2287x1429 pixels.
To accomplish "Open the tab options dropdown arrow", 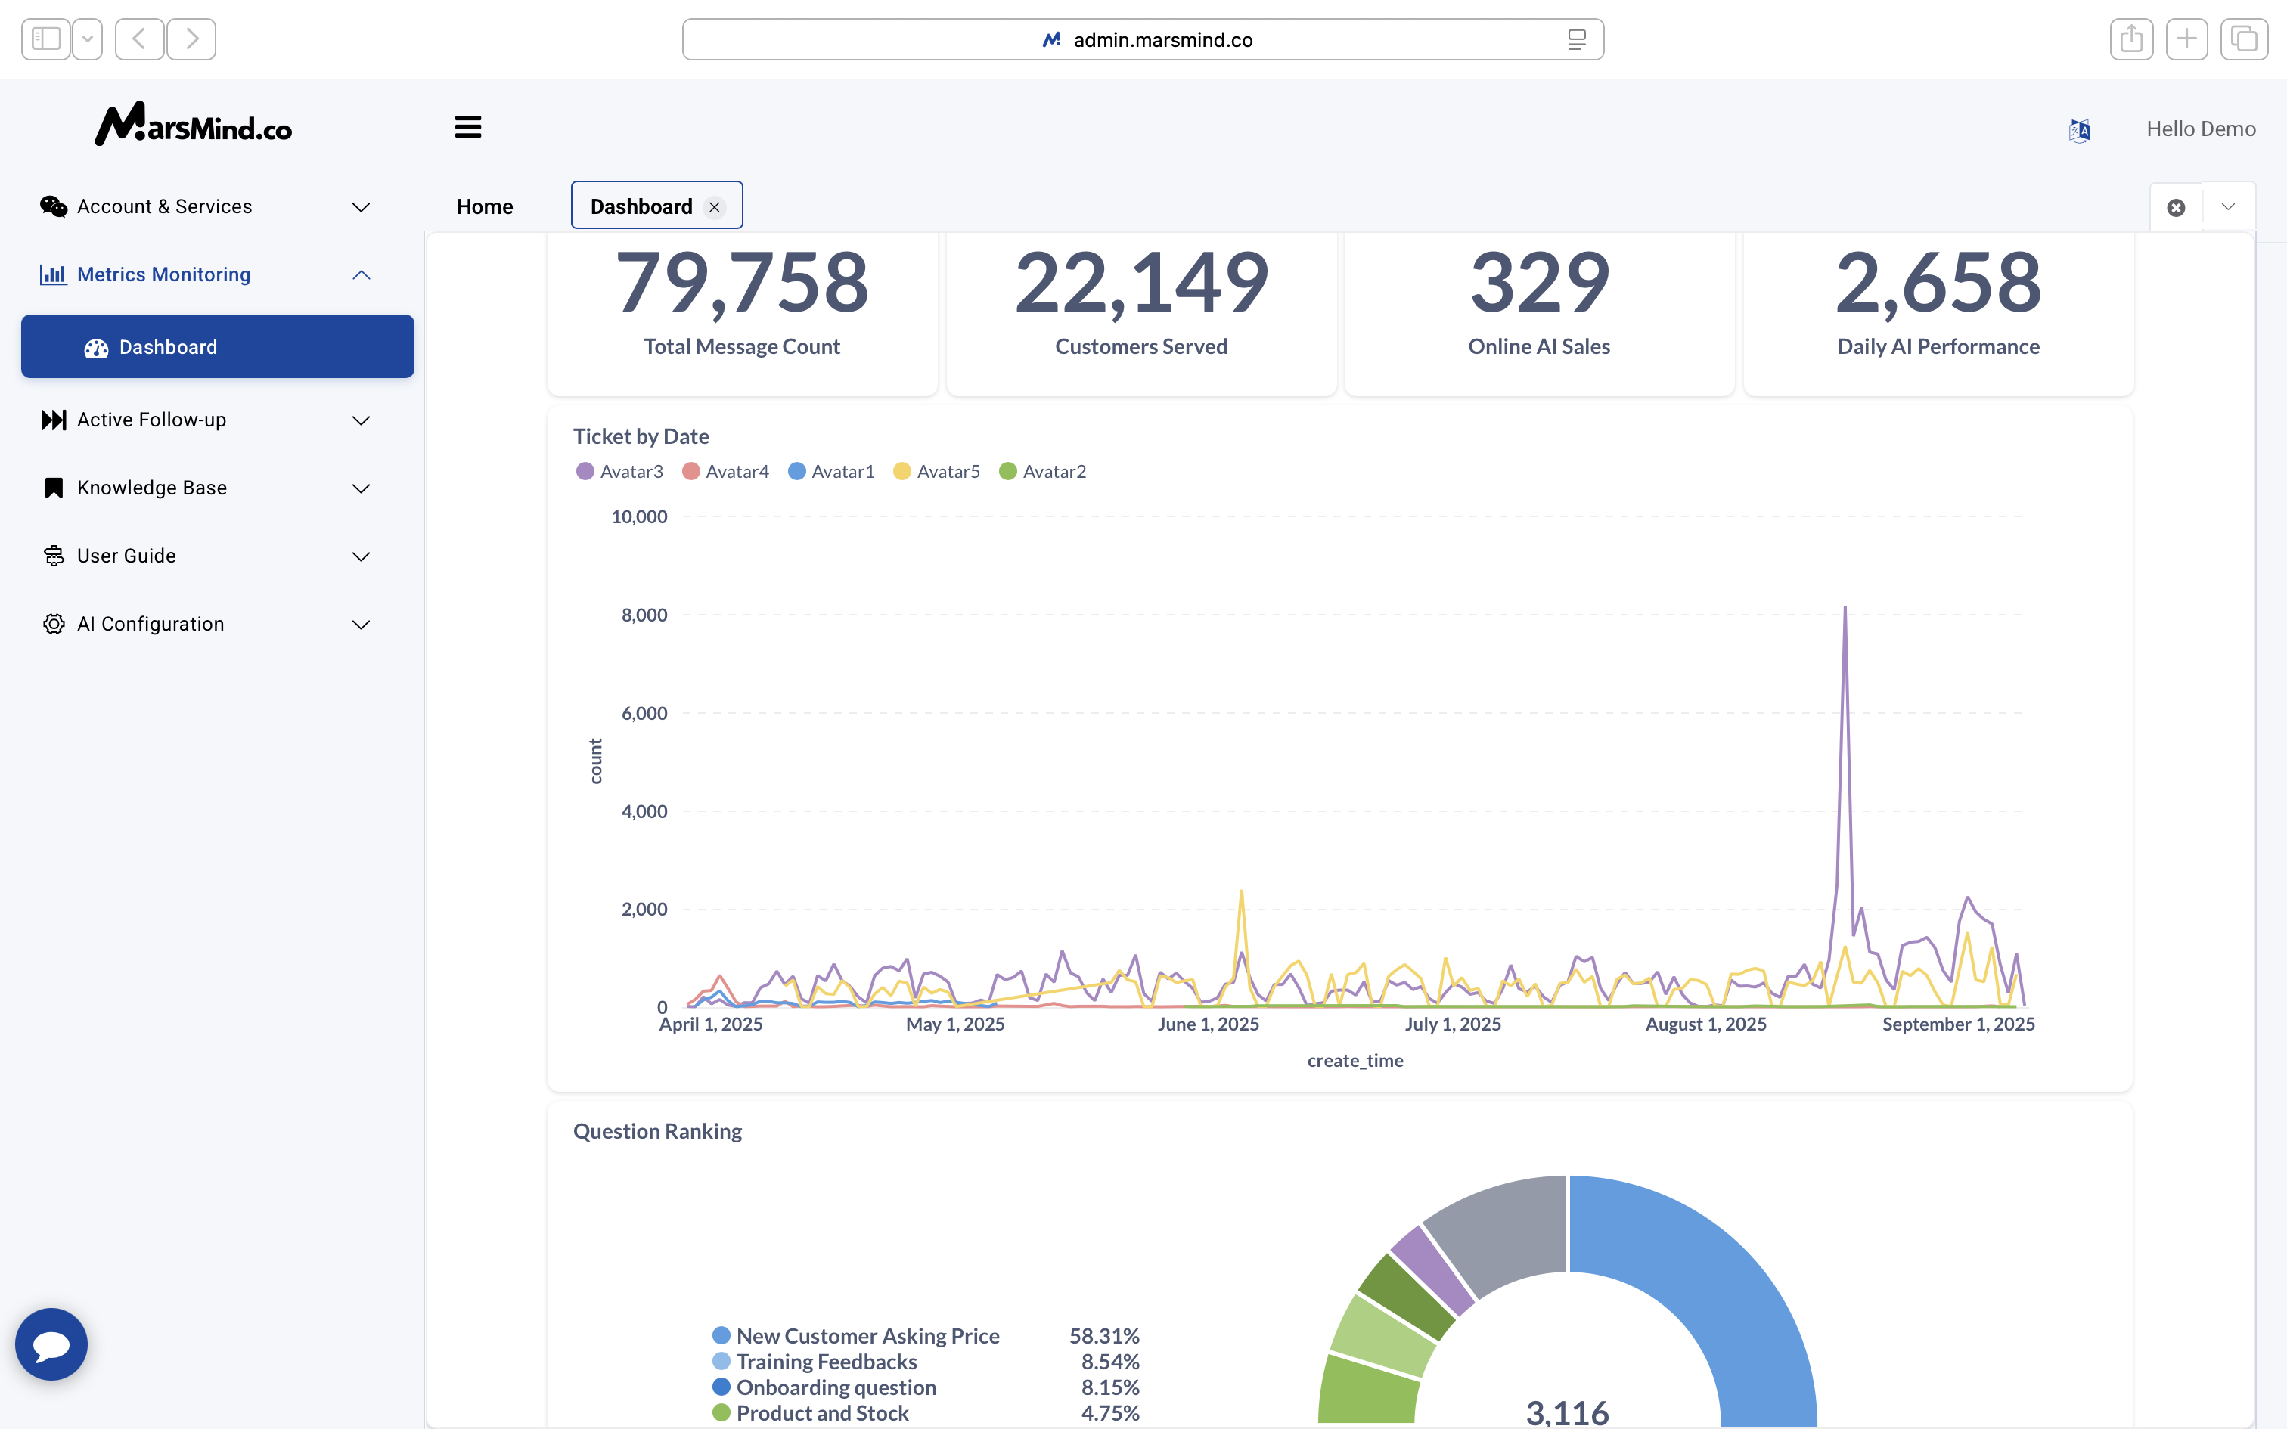I will (x=2227, y=207).
